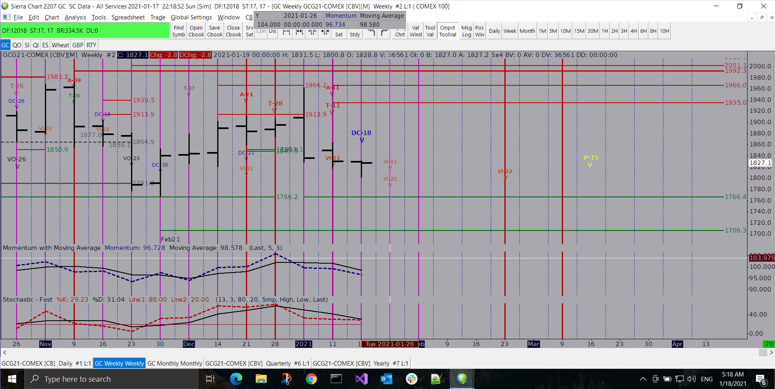Set timeframe with the 15M button
Viewport: 775px width, 389px height.
tap(579, 31)
